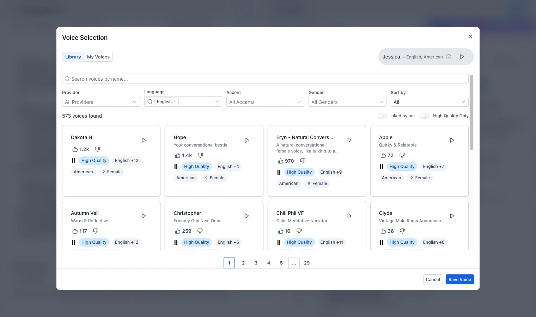
Task: Play currently selected Jessica voice
Action: point(462,57)
